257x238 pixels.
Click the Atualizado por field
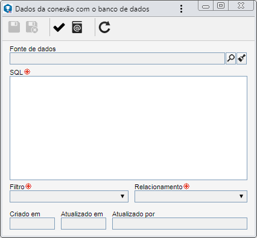180,224
